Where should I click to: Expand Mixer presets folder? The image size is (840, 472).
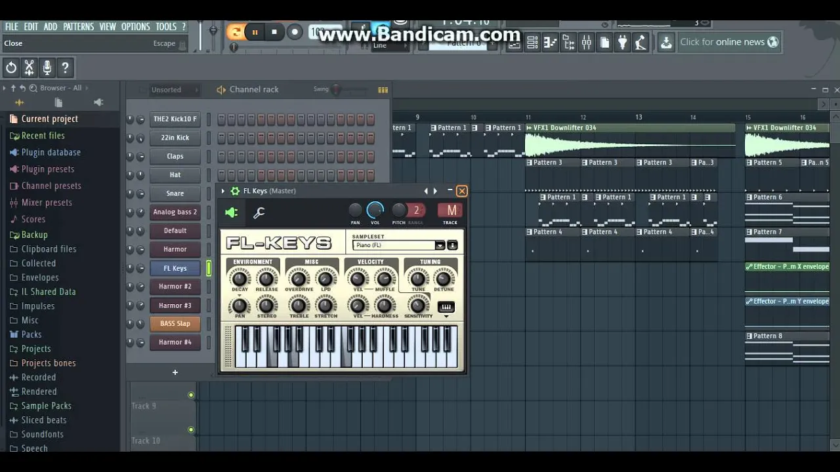click(47, 203)
